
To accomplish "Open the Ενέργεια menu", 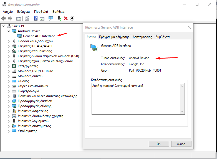I will click(23, 12).
